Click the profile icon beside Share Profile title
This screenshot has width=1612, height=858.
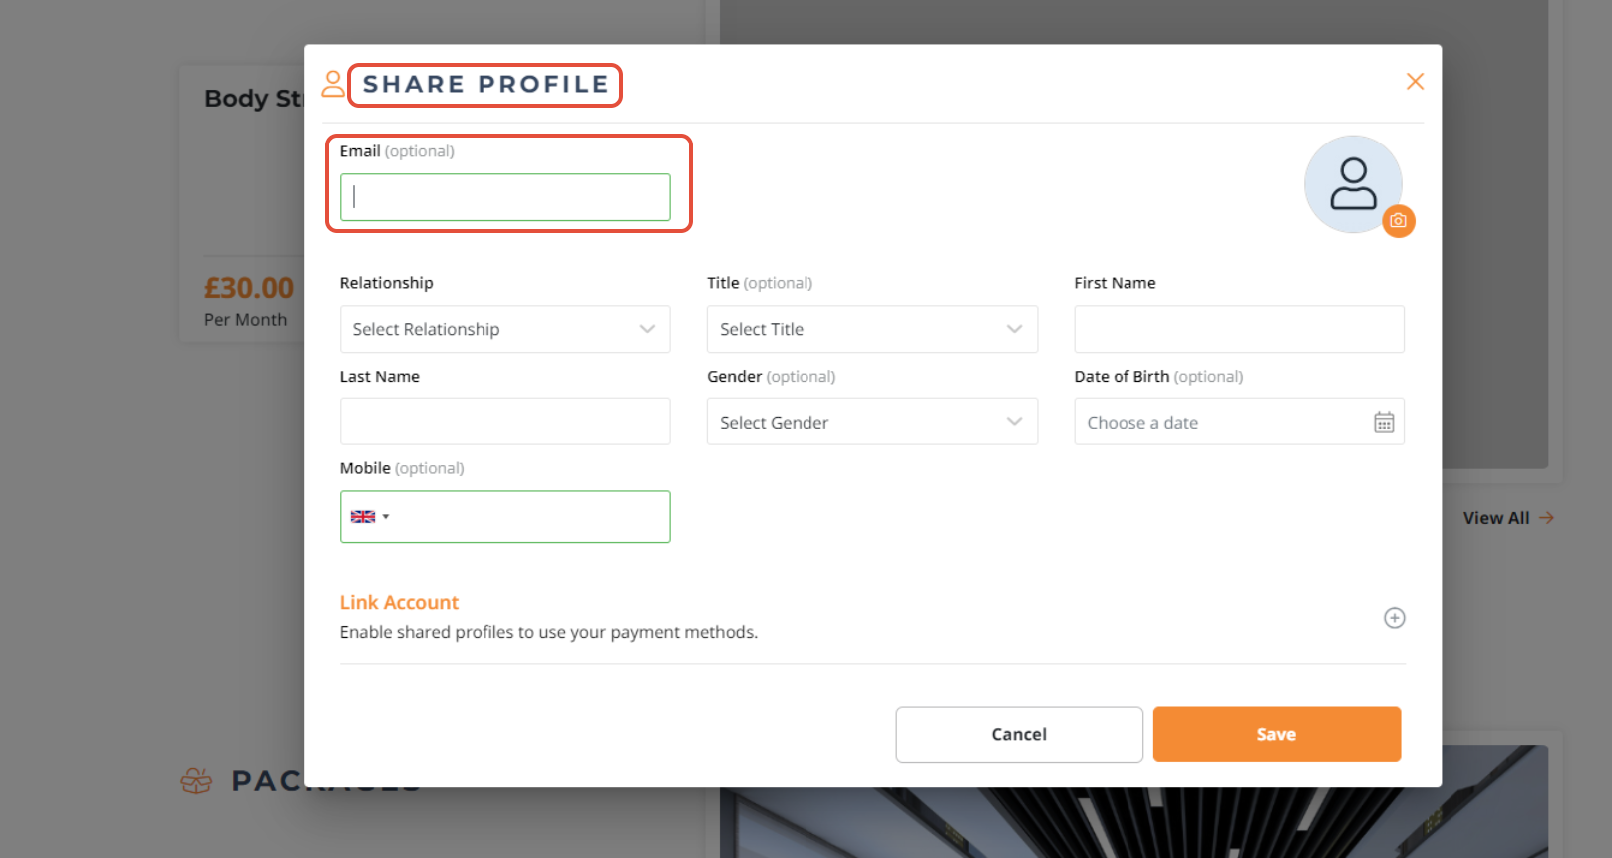click(x=333, y=84)
